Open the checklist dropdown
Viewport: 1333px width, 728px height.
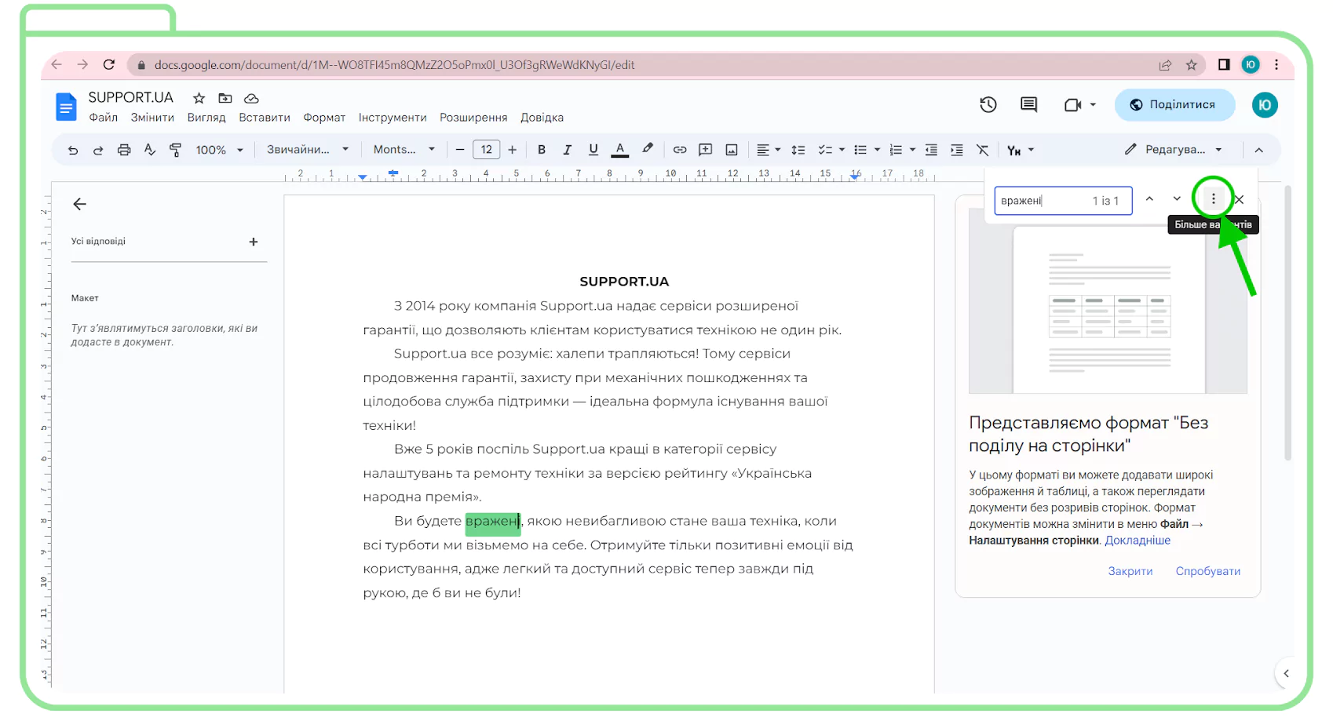click(x=831, y=150)
